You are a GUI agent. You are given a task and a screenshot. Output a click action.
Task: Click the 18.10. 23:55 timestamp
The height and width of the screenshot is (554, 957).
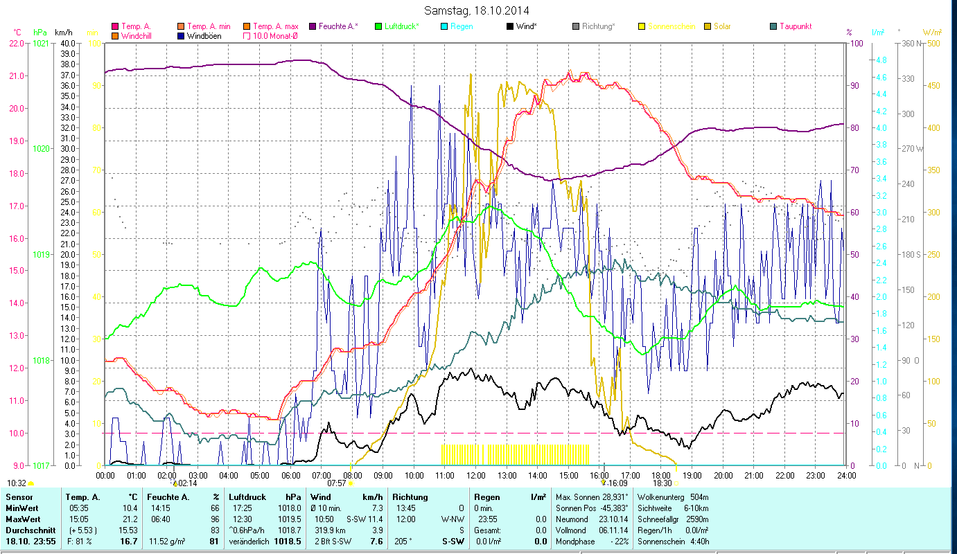(31, 542)
